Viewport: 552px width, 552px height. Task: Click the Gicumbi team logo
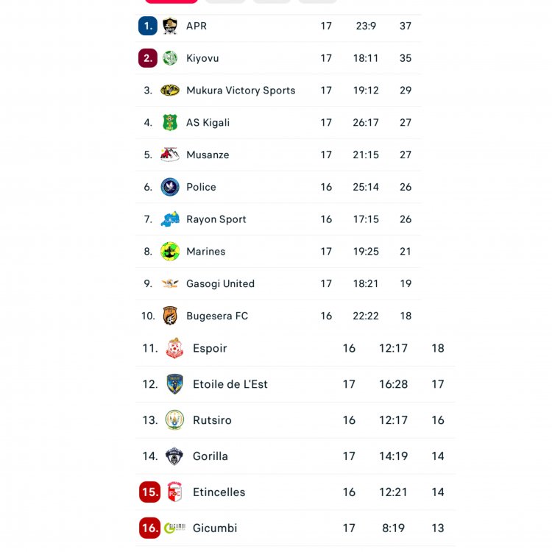point(174,528)
